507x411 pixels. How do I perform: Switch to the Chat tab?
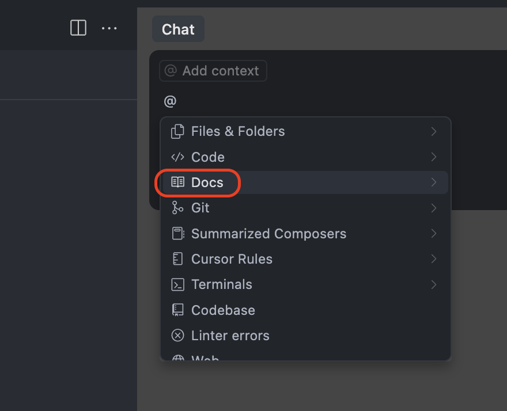coord(178,29)
